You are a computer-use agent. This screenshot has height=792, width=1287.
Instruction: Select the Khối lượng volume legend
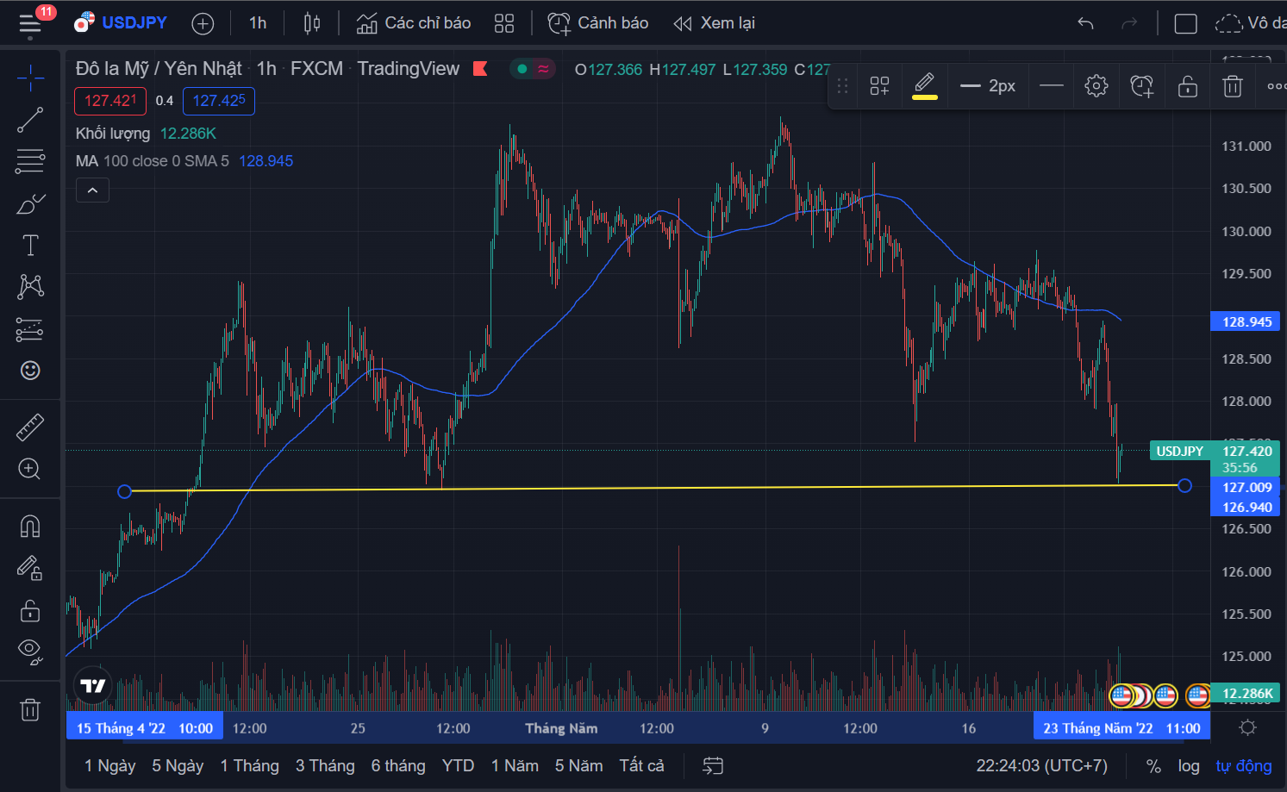click(x=113, y=134)
